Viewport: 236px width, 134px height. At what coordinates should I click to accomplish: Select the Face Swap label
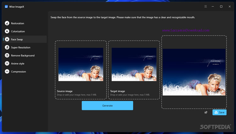(x=17, y=40)
